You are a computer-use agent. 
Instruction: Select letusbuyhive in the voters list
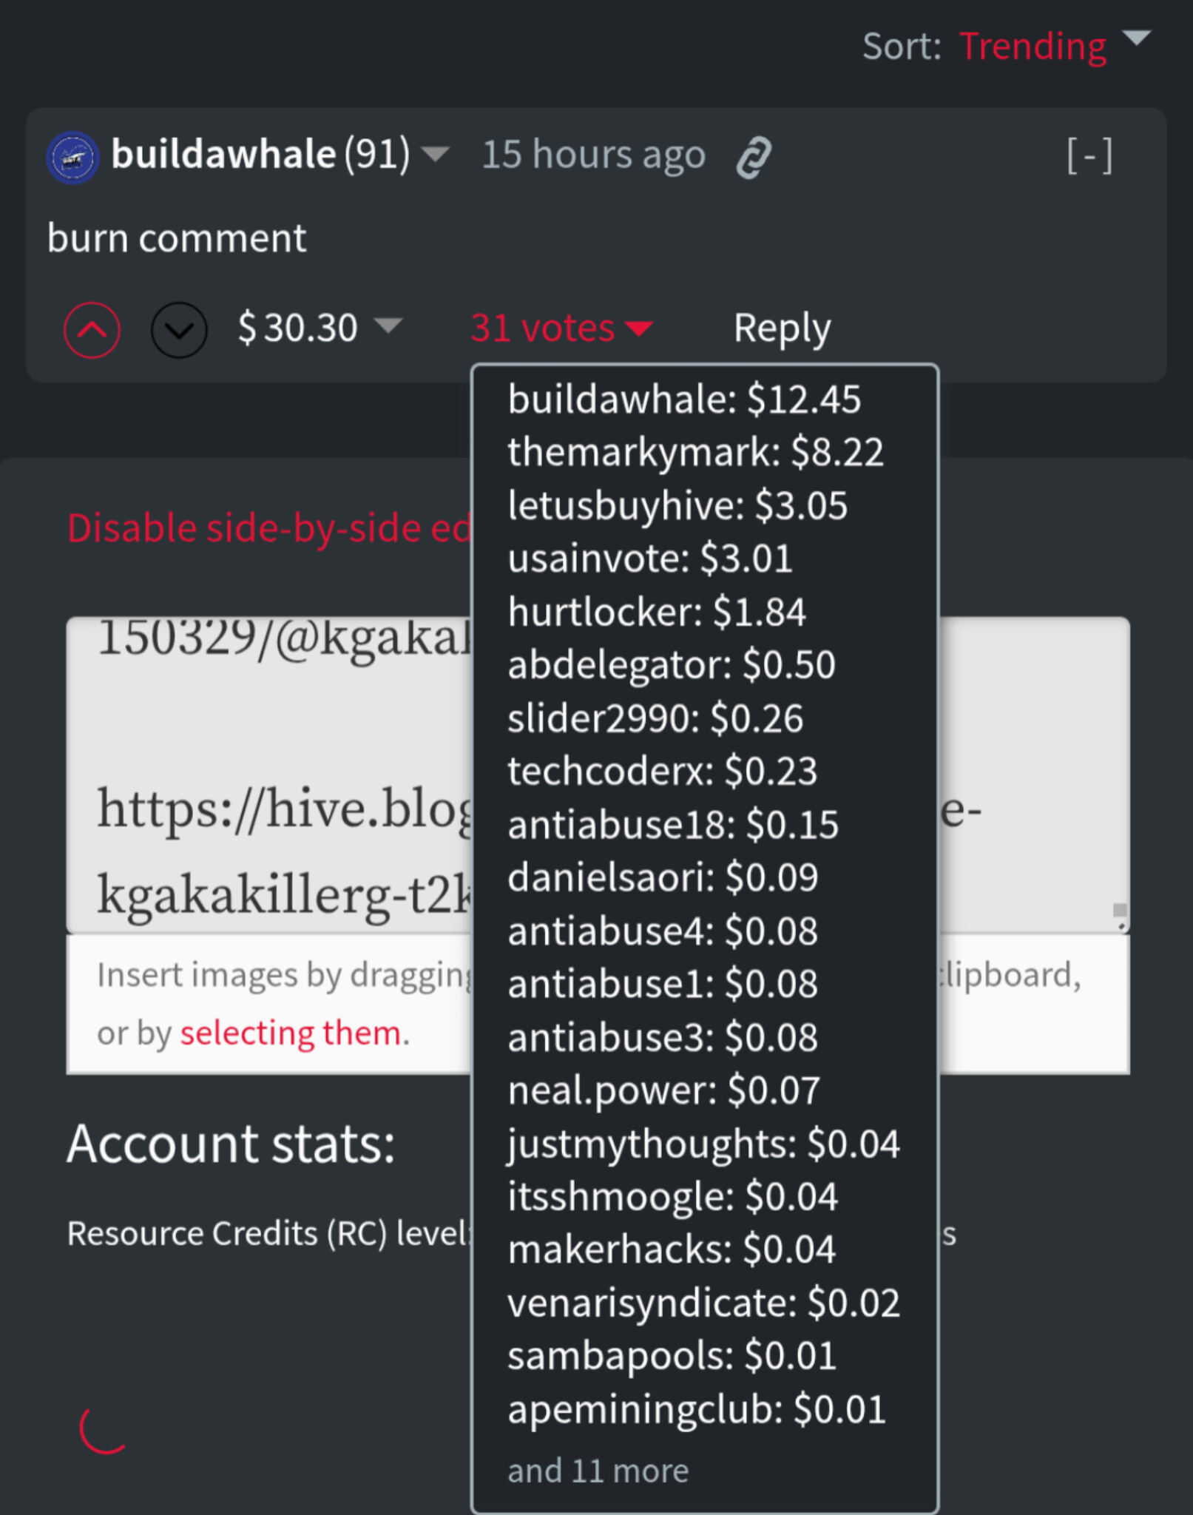coord(677,505)
